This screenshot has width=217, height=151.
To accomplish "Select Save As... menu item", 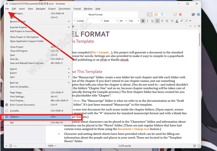I will click(x=38, y=59).
